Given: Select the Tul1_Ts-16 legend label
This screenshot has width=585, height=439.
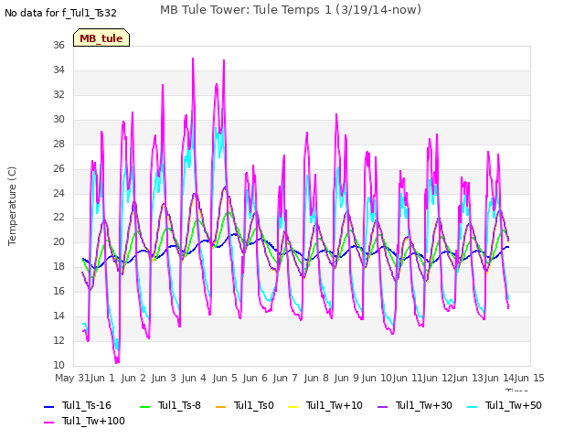Looking at the screenshot, I should pyautogui.click(x=87, y=405).
